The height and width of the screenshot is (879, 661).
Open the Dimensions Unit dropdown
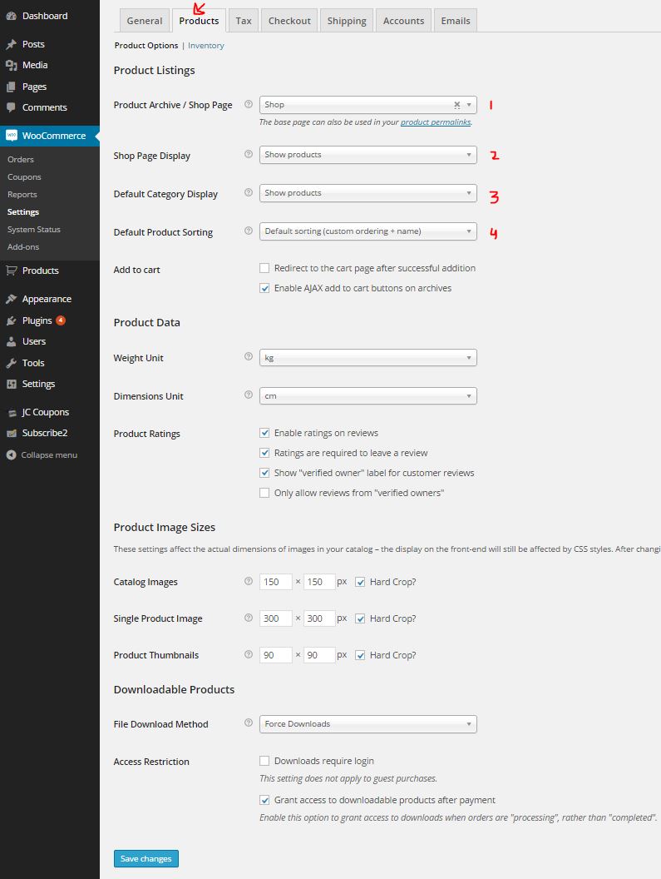tap(367, 396)
